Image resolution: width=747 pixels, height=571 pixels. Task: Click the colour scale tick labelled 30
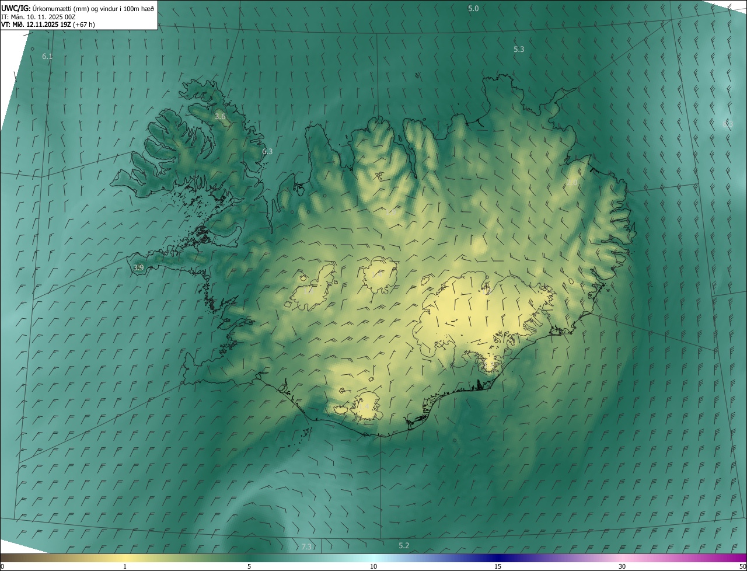[622, 566]
